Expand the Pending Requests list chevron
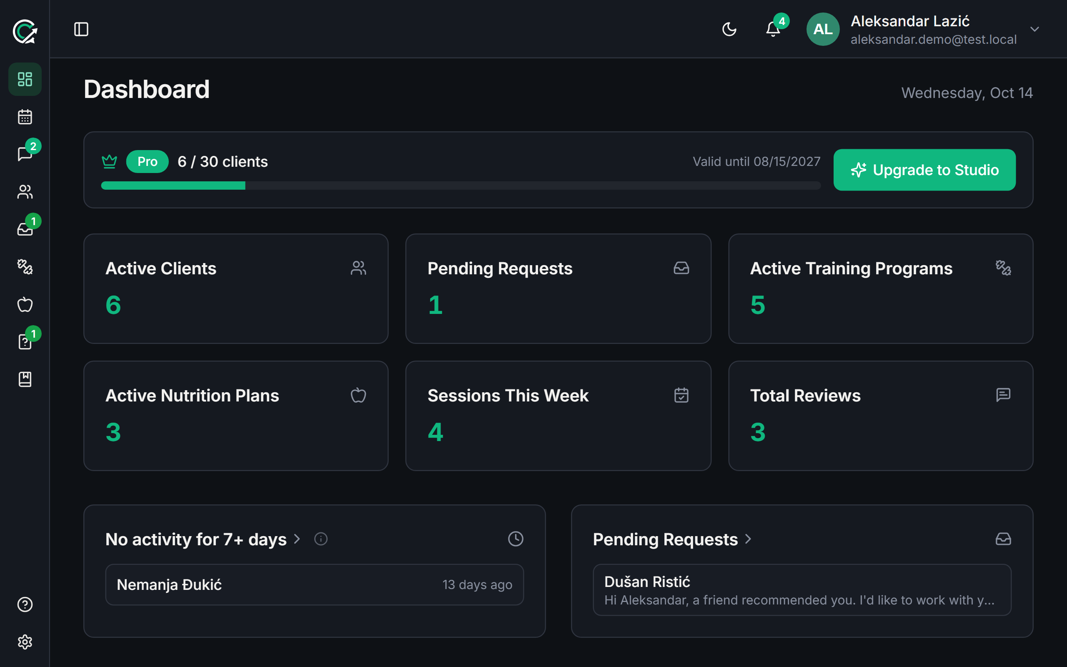This screenshot has width=1067, height=667. point(748,539)
